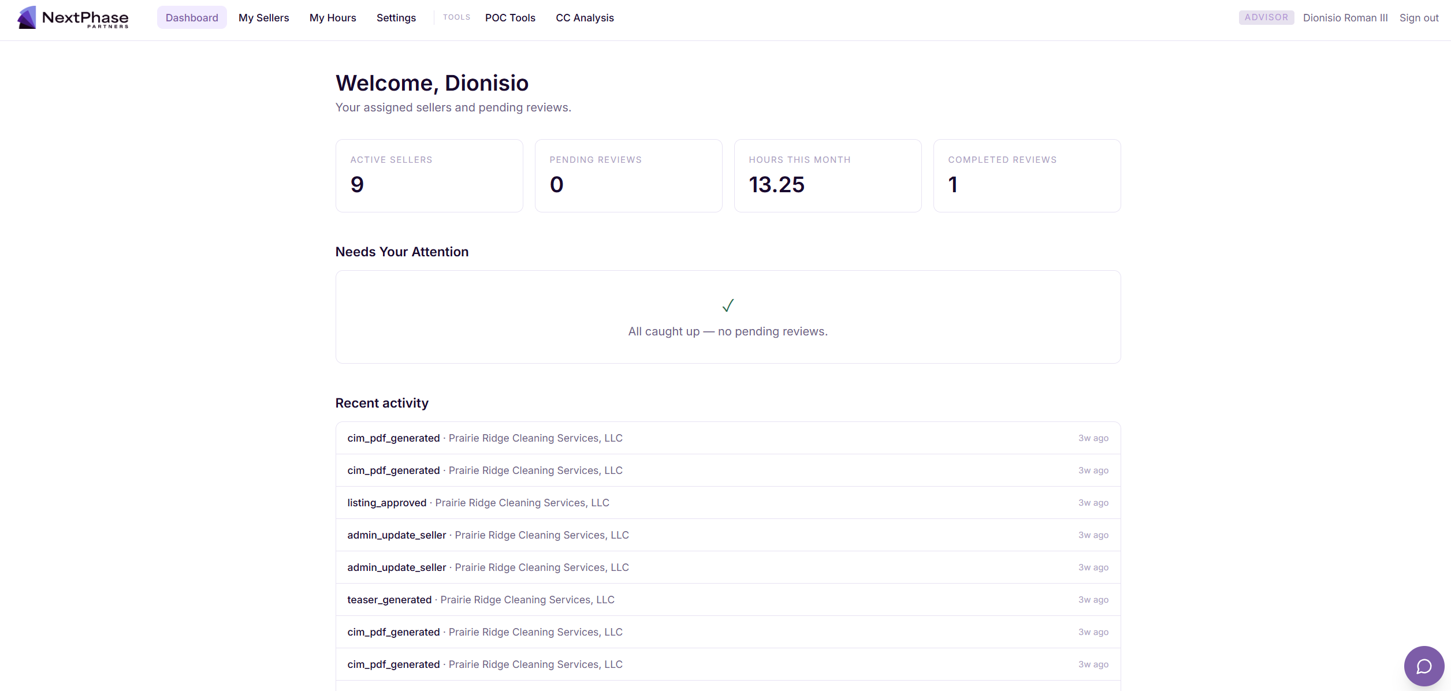This screenshot has width=1451, height=691.
Task: Select the Pending Reviews card
Action: pyautogui.click(x=628, y=175)
